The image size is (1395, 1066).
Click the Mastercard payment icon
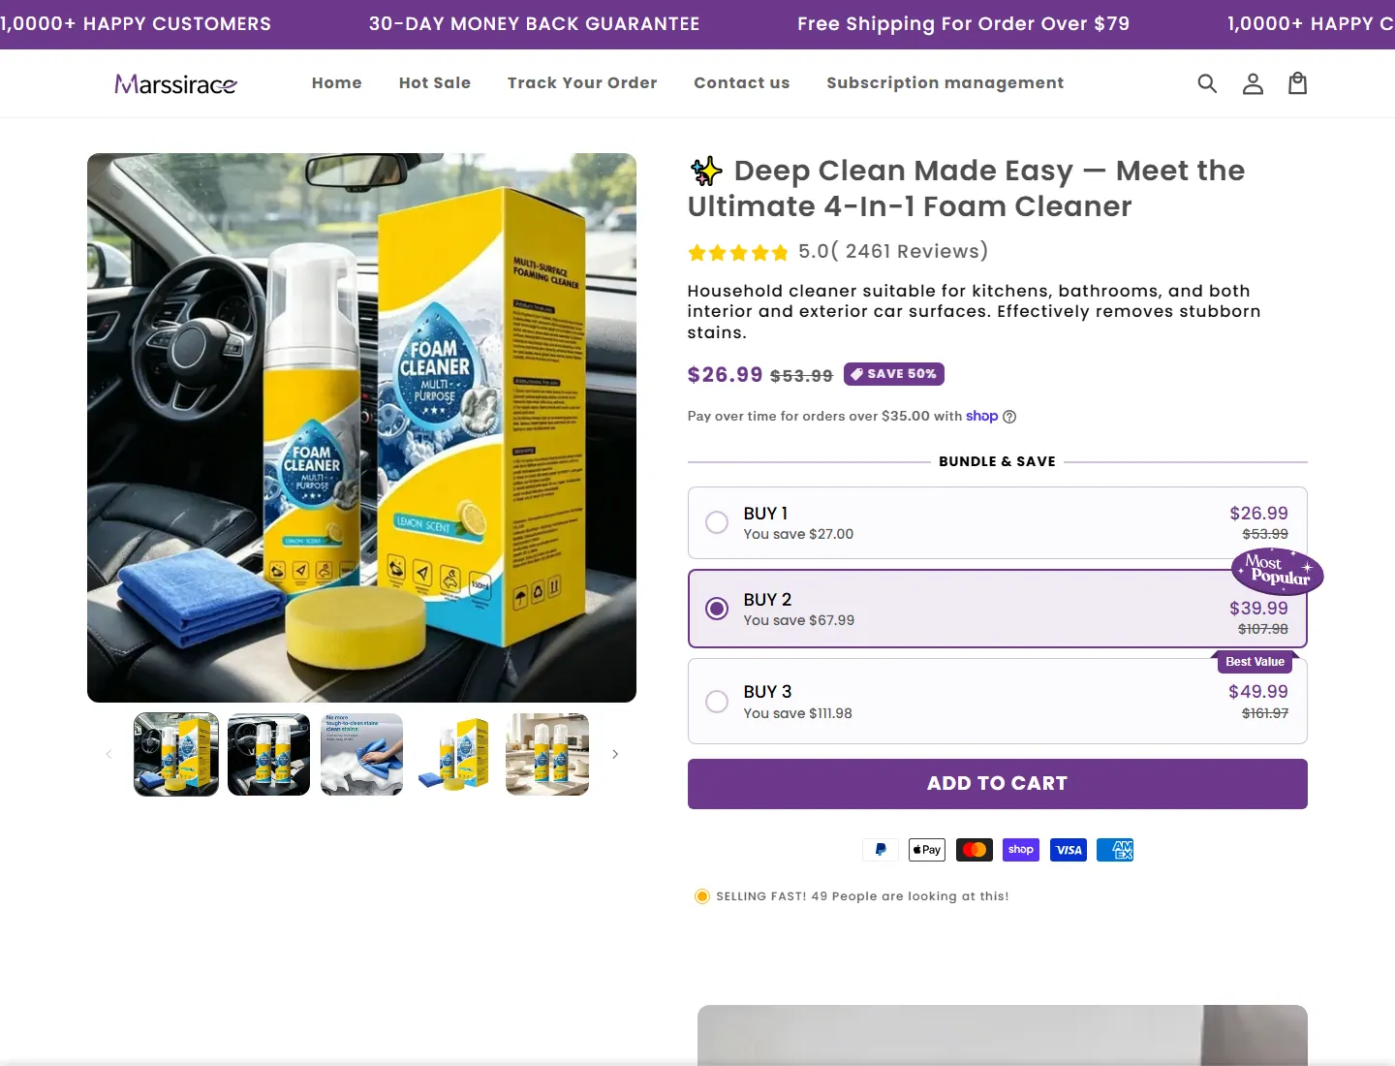(975, 850)
